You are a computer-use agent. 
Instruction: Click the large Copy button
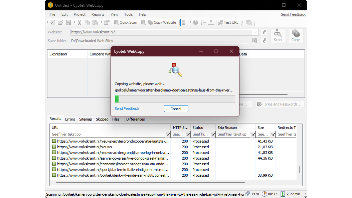[x=296, y=36]
